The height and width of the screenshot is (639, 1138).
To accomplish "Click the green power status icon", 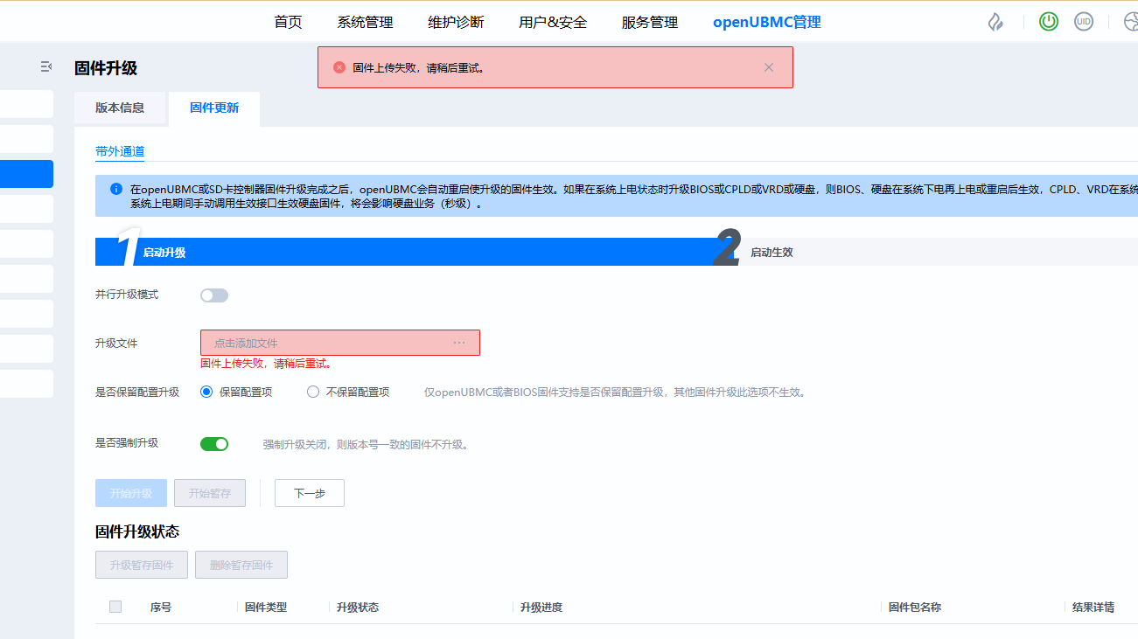I will (x=1048, y=22).
